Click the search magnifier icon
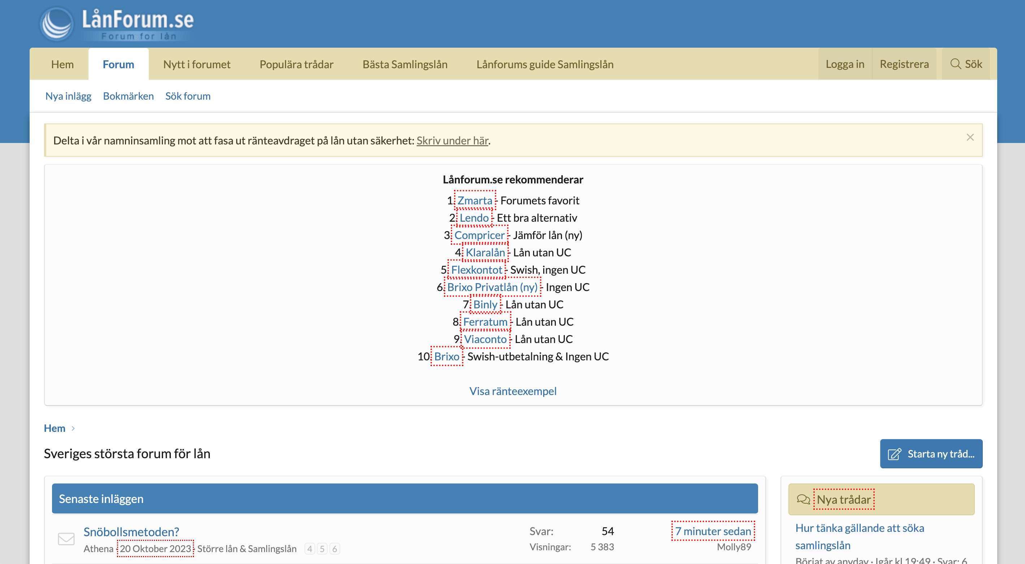Screen dimensions: 1025x564 point(955,64)
